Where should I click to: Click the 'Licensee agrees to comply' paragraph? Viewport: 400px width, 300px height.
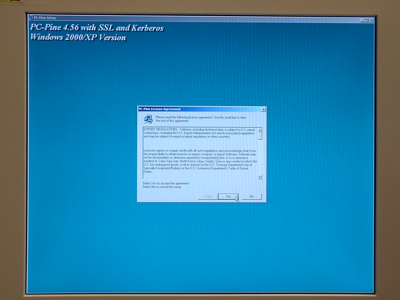(200, 161)
